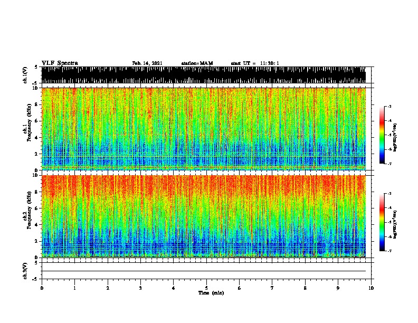Image resolution: width=418 pixels, height=323 pixels.
Task: Click the "5" tick on the time axis
Action: (x=206, y=288)
